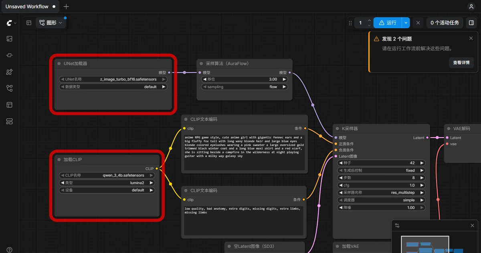Open the 0 个活动任务 queue button
The width and height of the screenshot is (481, 253).
pyautogui.click(x=445, y=23)
